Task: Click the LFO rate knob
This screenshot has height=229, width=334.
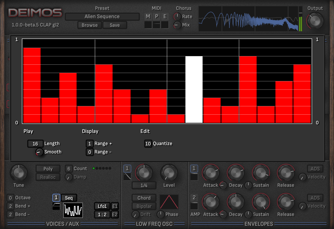Action: pos(144,173)
